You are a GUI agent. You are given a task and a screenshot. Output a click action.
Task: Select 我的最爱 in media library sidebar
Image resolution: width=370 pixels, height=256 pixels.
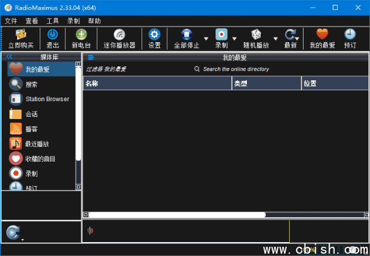coord(41,69)
